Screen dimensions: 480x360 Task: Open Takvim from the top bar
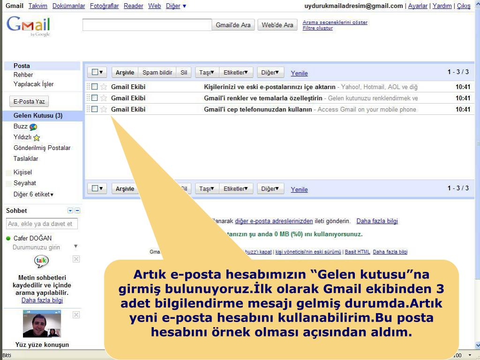[x=37, y=6]
